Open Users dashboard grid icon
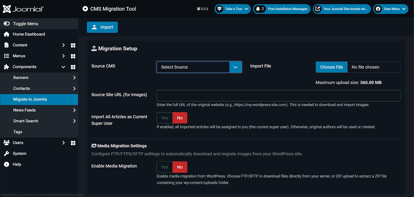Screen dimensions: 414x197 [x=73, y=143]
